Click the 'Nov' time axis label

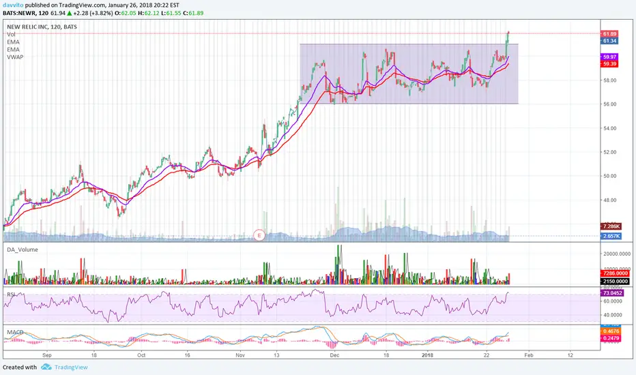(x=240, y=355)
